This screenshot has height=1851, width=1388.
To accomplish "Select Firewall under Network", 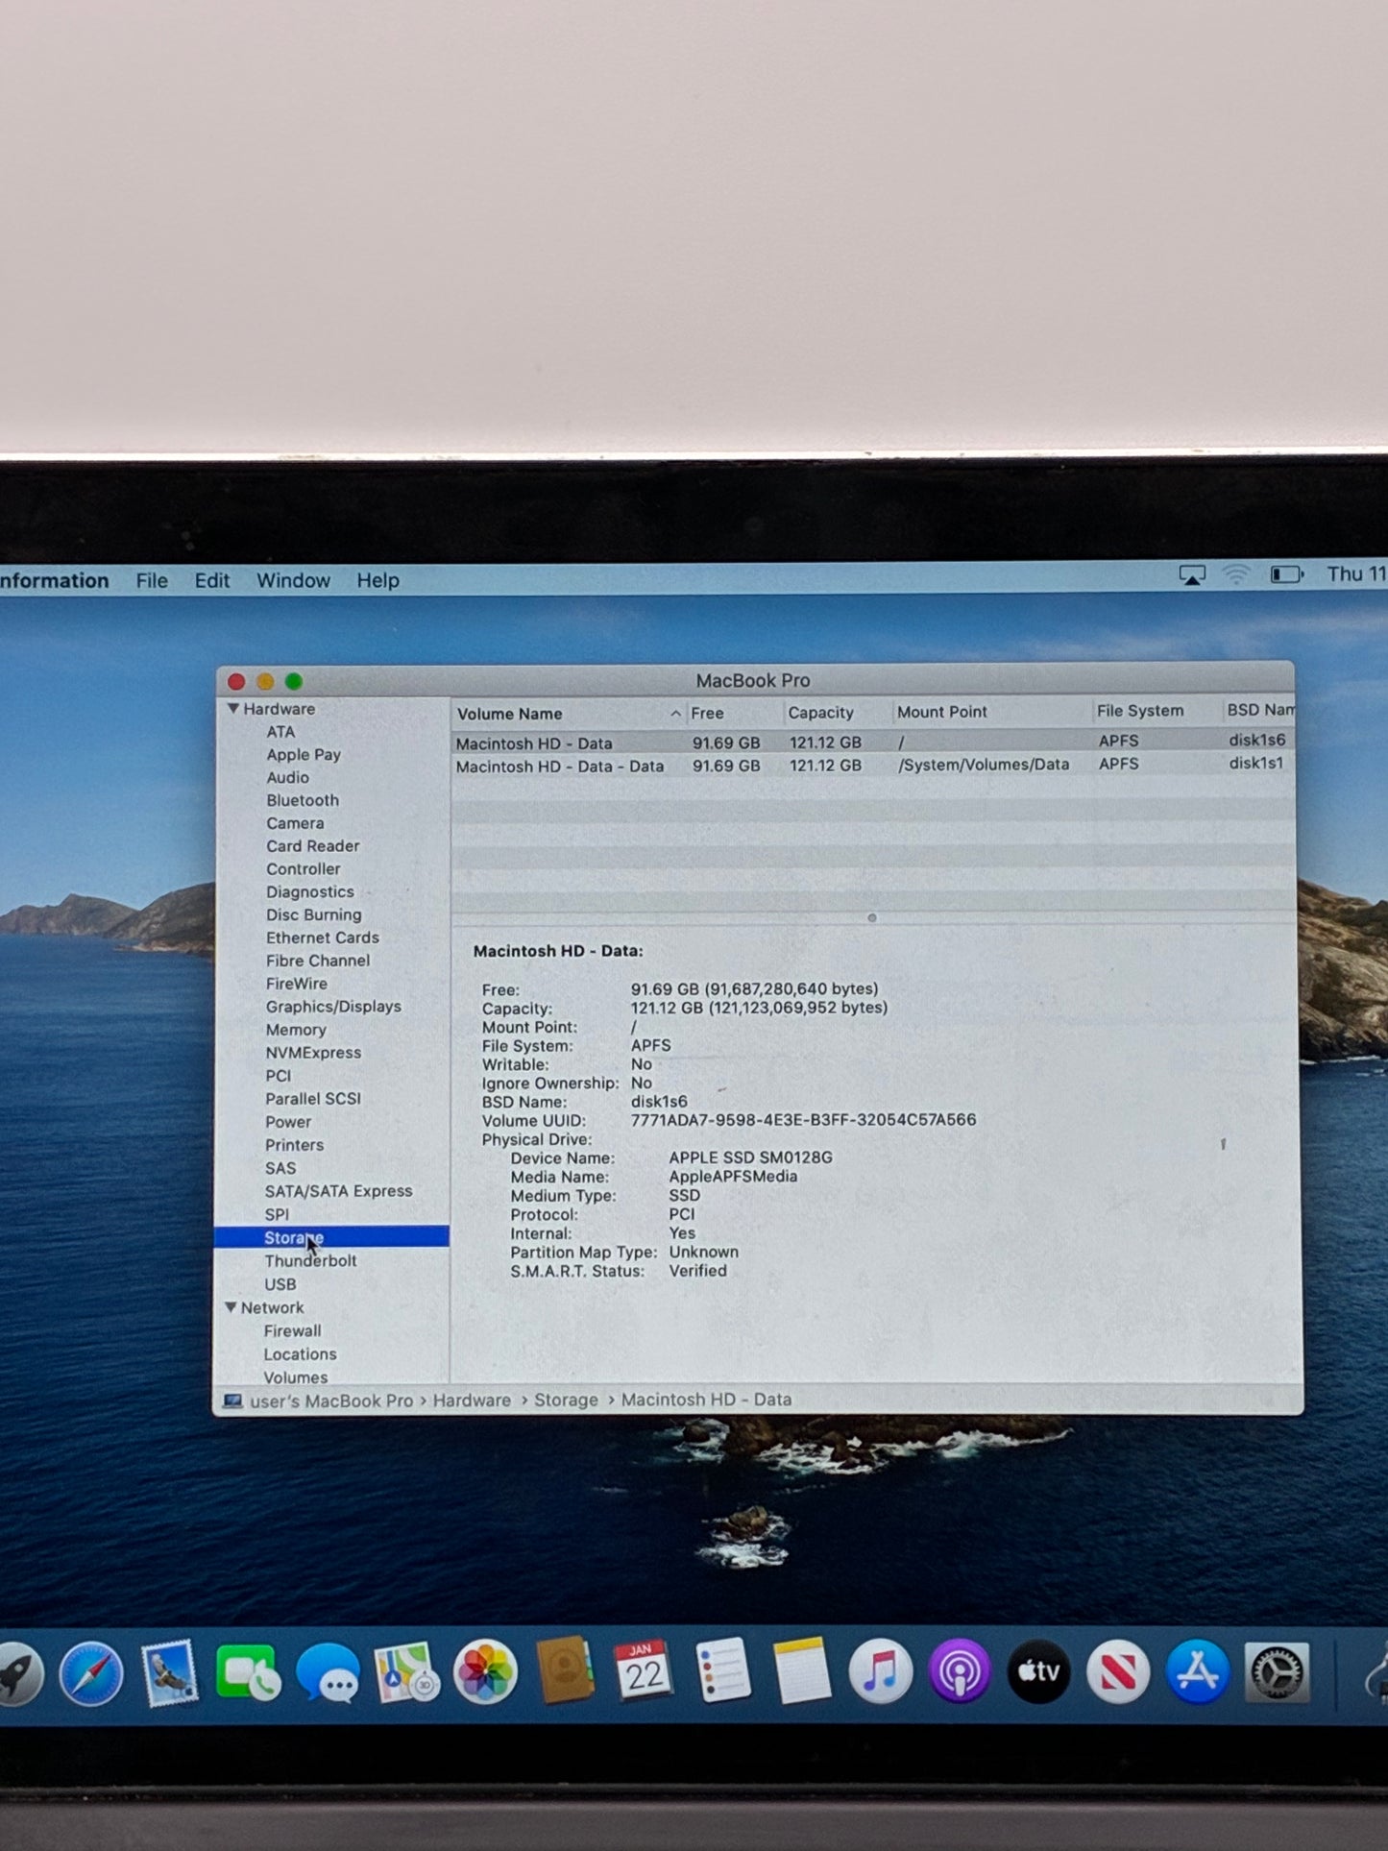I will (x=292, y=1331).
